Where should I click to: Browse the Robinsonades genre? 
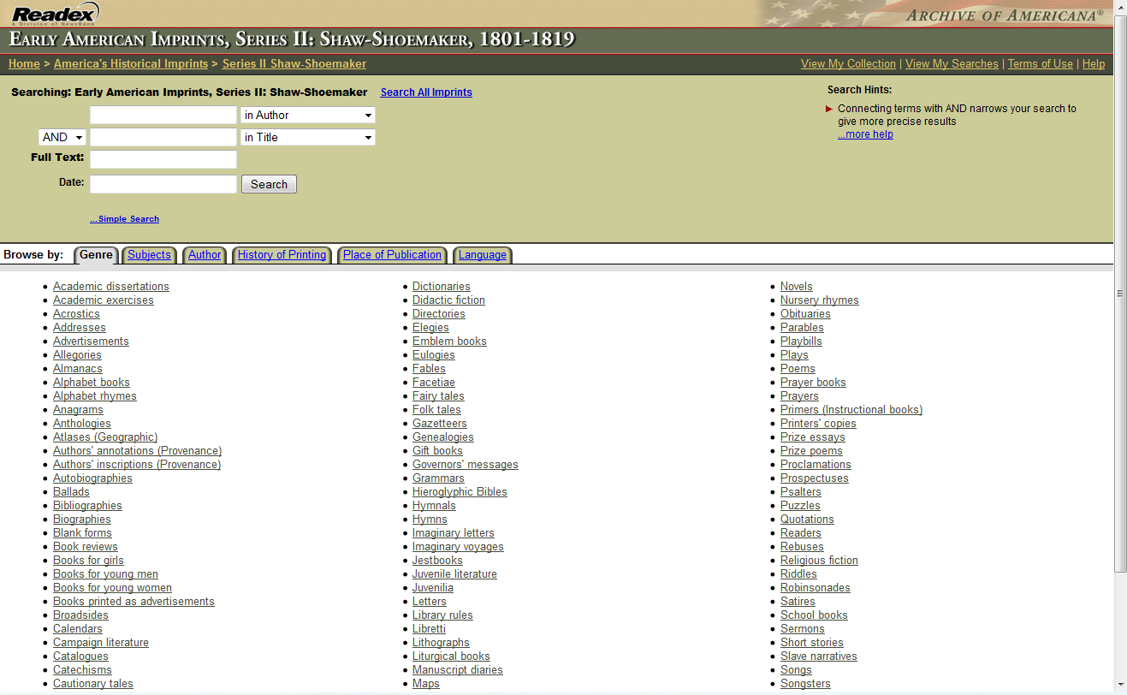tap(816, 588)
